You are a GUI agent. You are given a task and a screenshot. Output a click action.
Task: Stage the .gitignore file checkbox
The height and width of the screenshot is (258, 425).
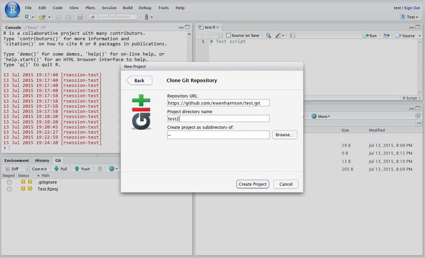coord(9,182)
